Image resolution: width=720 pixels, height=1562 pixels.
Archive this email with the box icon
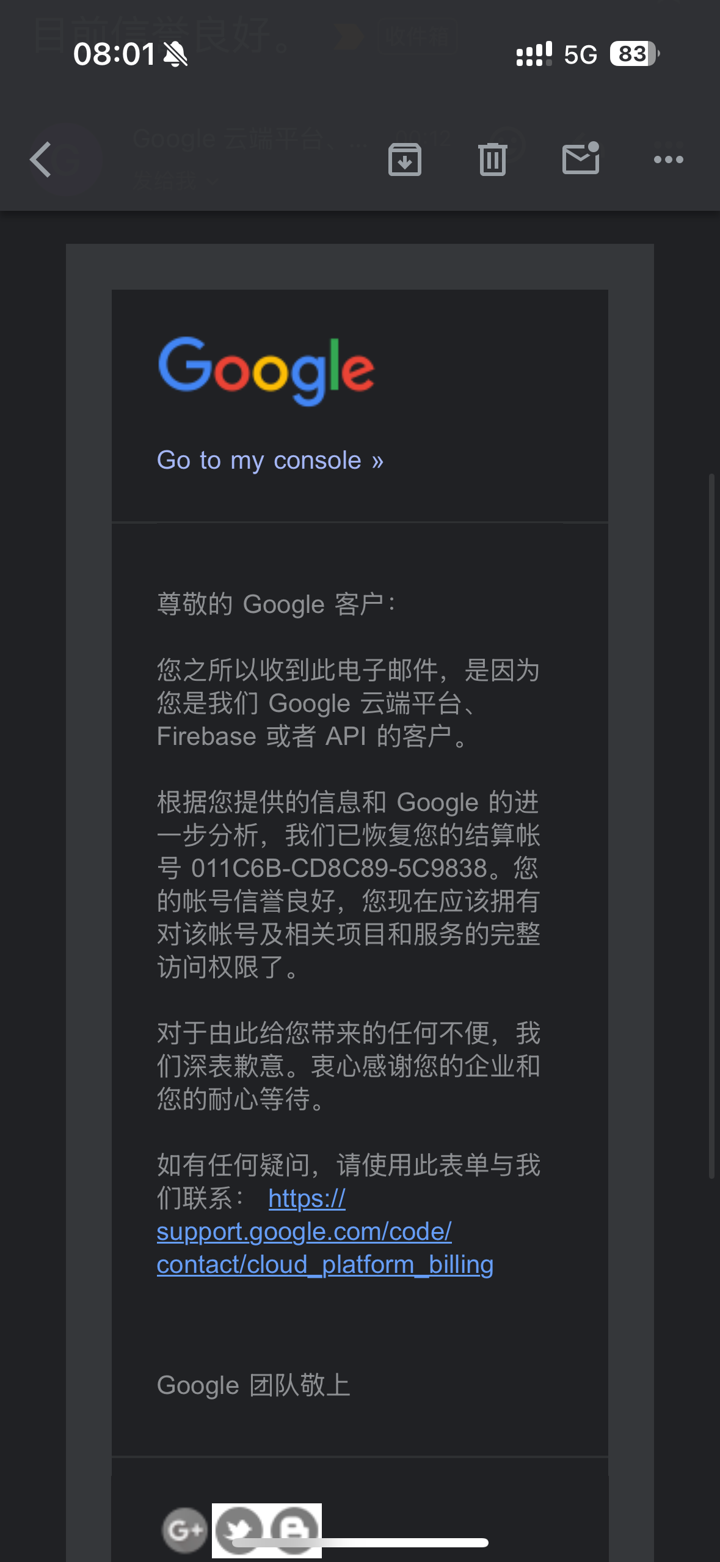(405, 159)
